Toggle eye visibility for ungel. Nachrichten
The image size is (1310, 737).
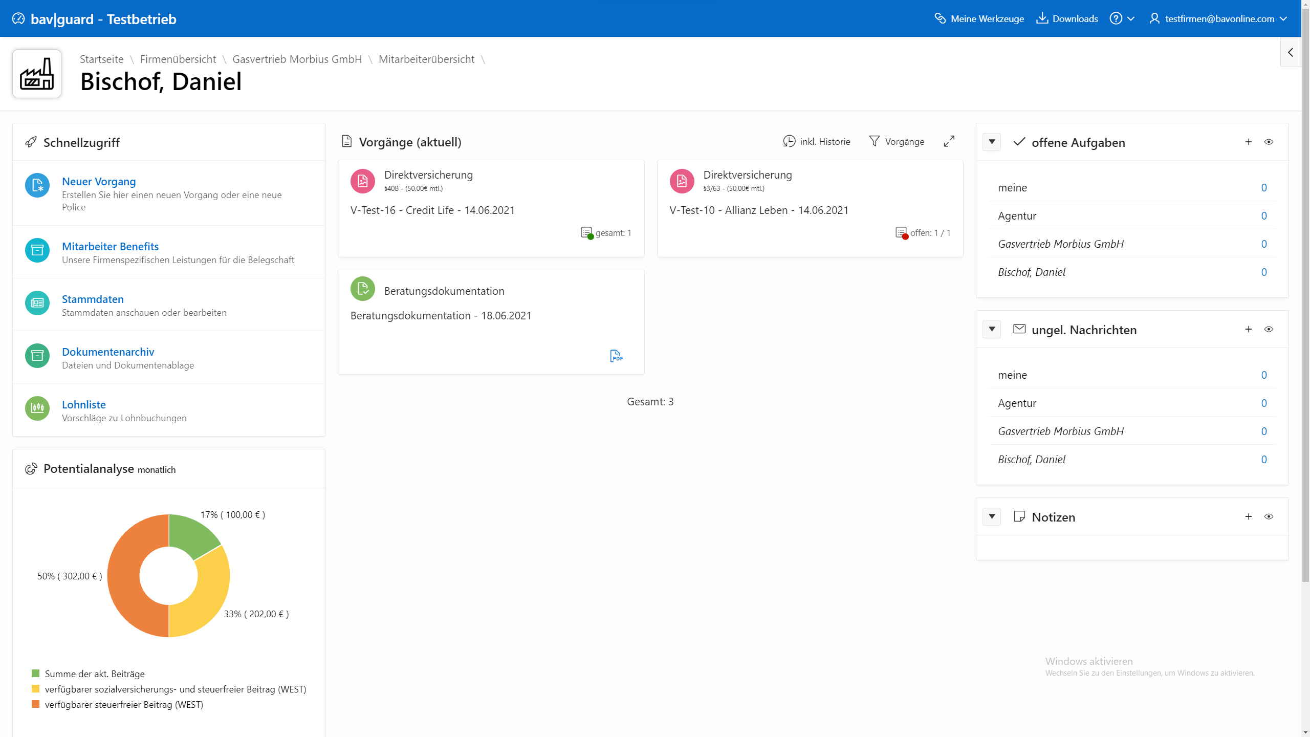coord(1269,329)
